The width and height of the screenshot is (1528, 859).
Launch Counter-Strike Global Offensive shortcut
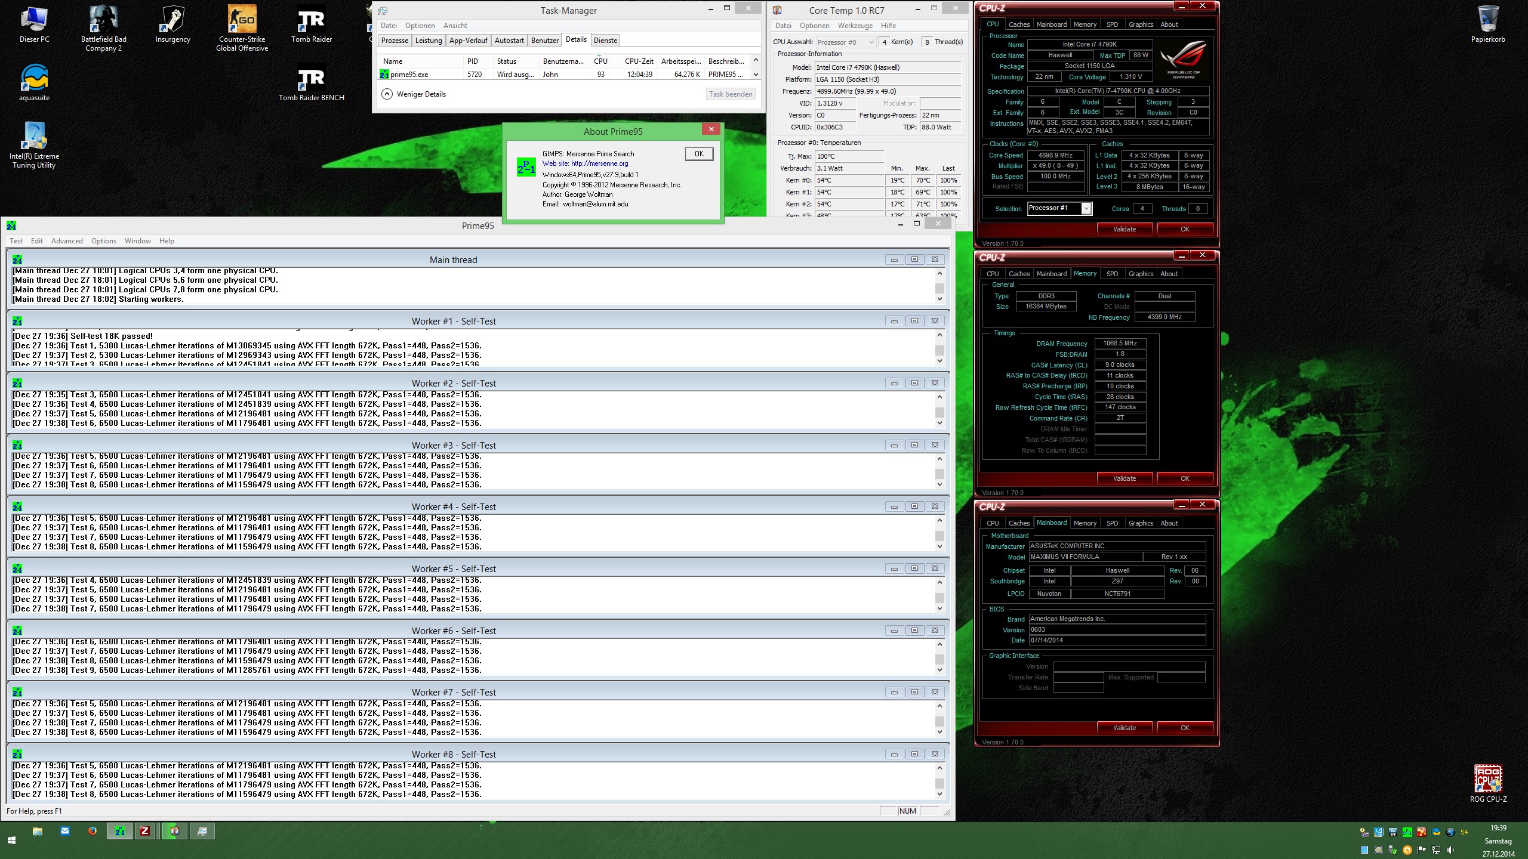point(242,29)
